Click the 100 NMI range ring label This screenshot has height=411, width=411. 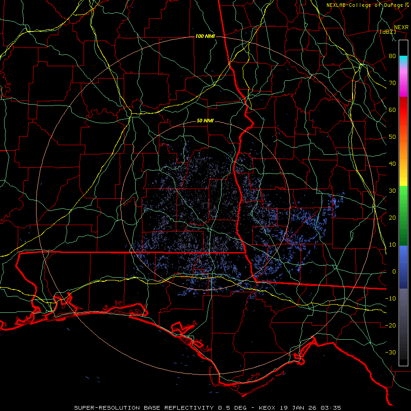[x=205, y=36]
